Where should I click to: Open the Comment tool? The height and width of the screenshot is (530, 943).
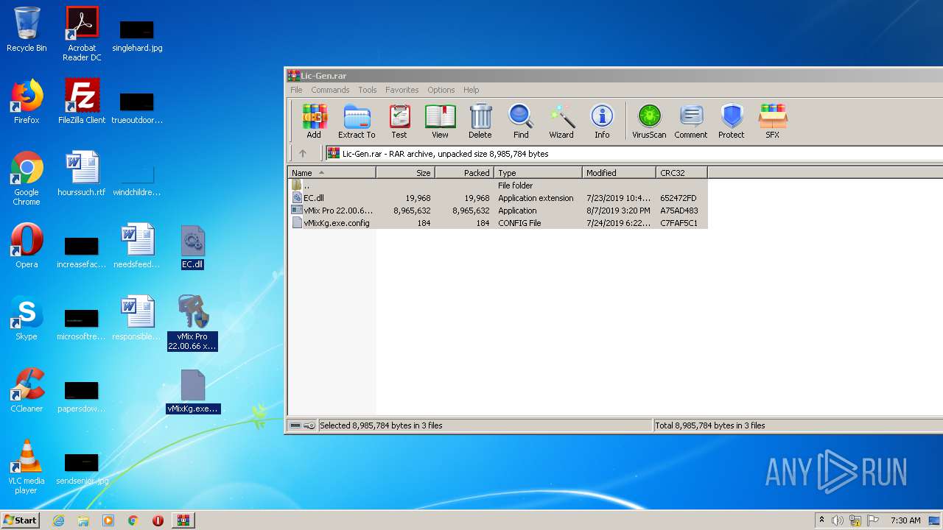[690, 121]
